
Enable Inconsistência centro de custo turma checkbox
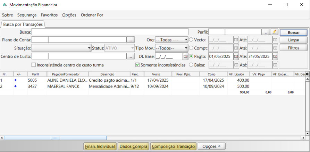[34, 65]
